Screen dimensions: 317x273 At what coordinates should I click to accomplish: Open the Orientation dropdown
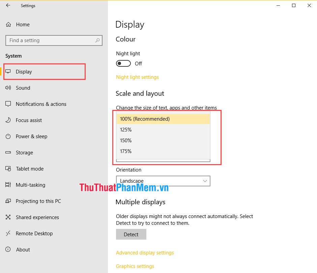[x=163, y=181]
